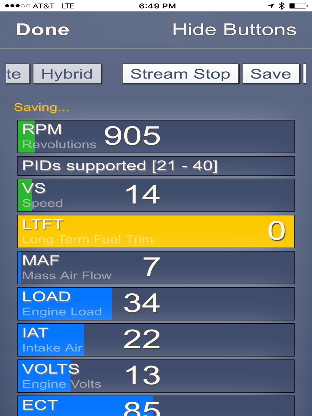312x416 pixels.
Task: Tap the Bluetooth icon in status bar
Action: coord(281,6)
